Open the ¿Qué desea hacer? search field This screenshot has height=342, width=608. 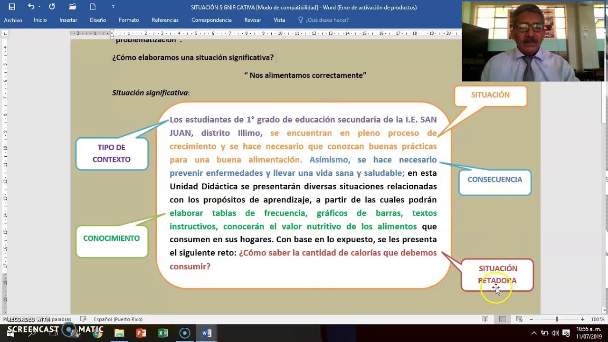pos(327,20)
